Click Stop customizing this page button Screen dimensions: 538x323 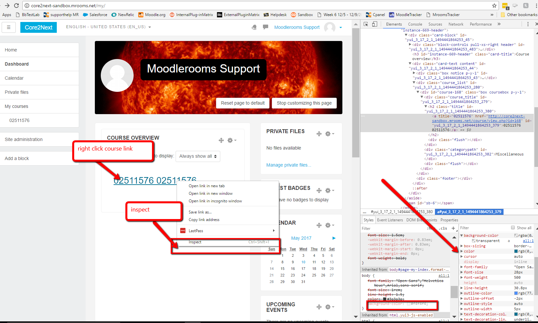click(304, 103)
